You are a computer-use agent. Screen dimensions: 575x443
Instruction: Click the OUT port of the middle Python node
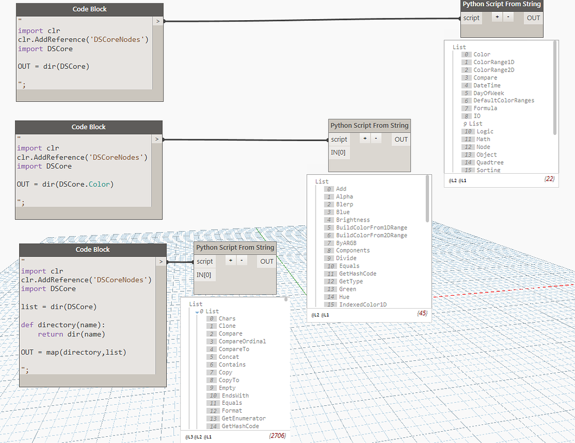pyautogui.click(x=400, y=139)
